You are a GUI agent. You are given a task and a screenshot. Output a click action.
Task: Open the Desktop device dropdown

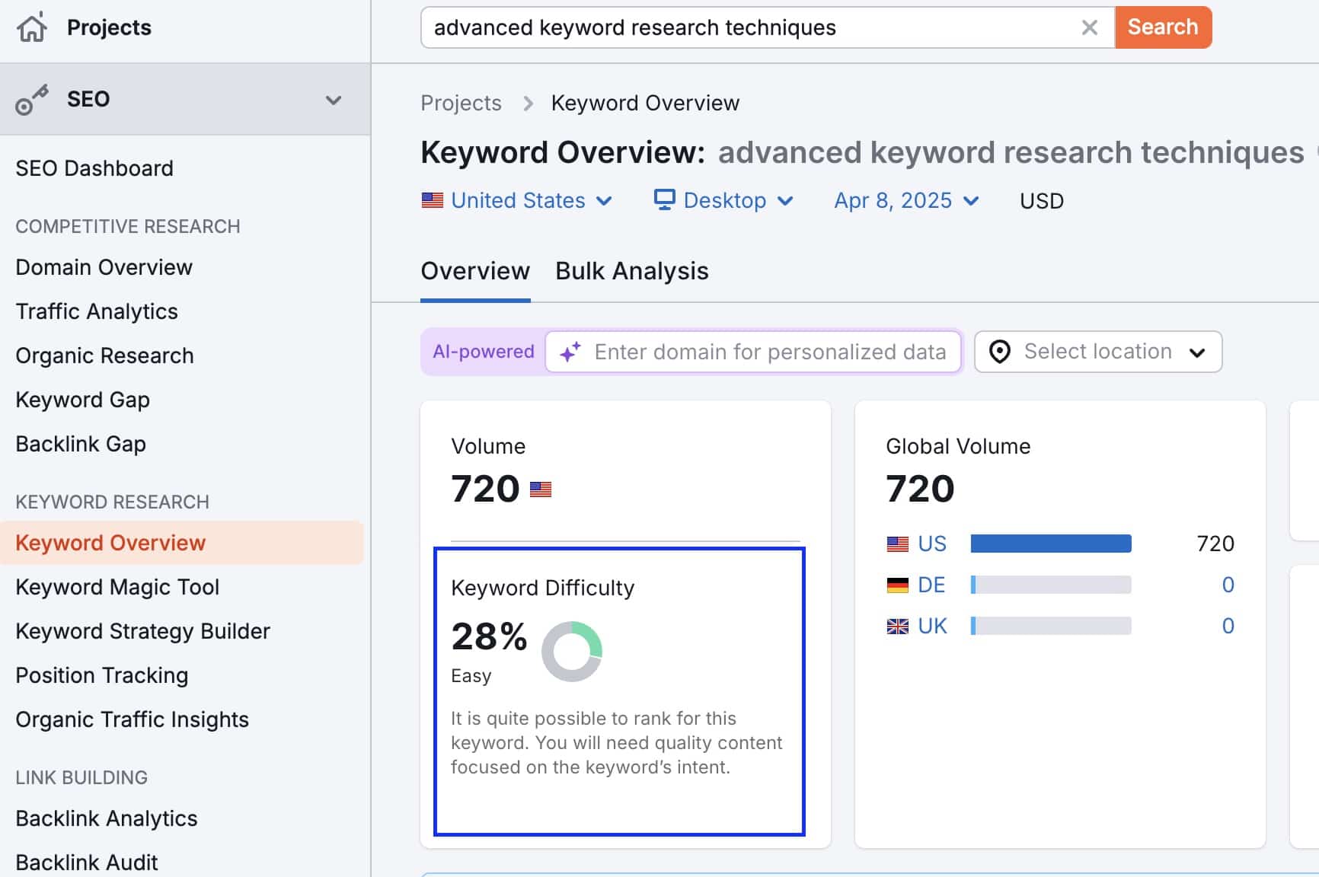724,200
